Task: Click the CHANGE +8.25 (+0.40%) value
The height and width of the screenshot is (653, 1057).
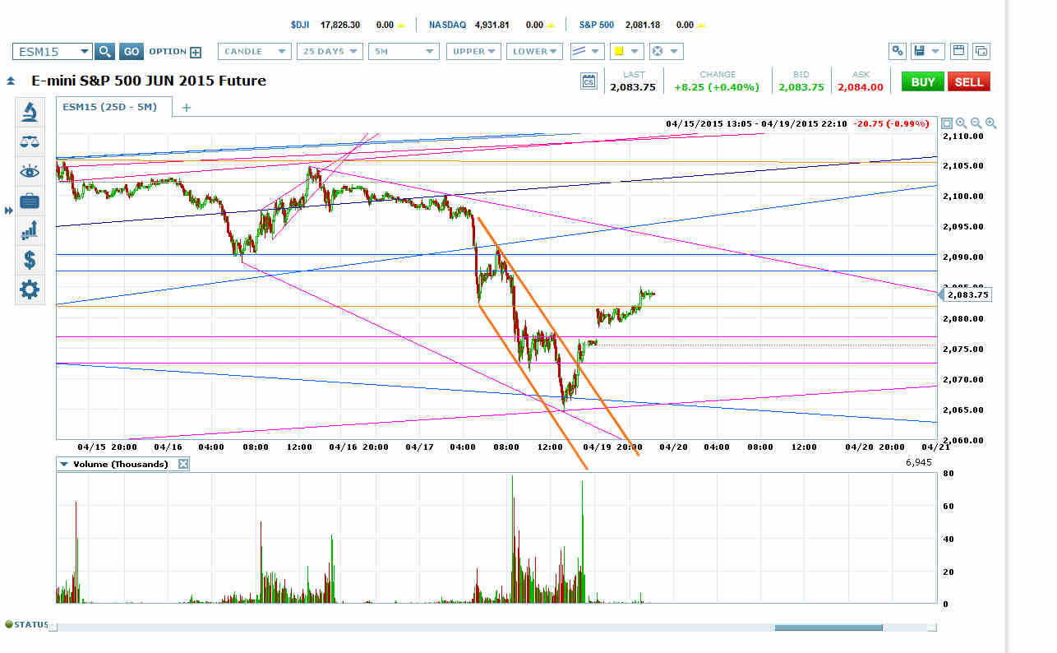Action: (x=717, y=87)
